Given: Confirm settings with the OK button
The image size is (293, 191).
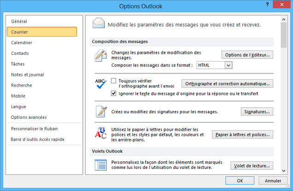Looking at the screenshot, I should click(x=240, y=181).
